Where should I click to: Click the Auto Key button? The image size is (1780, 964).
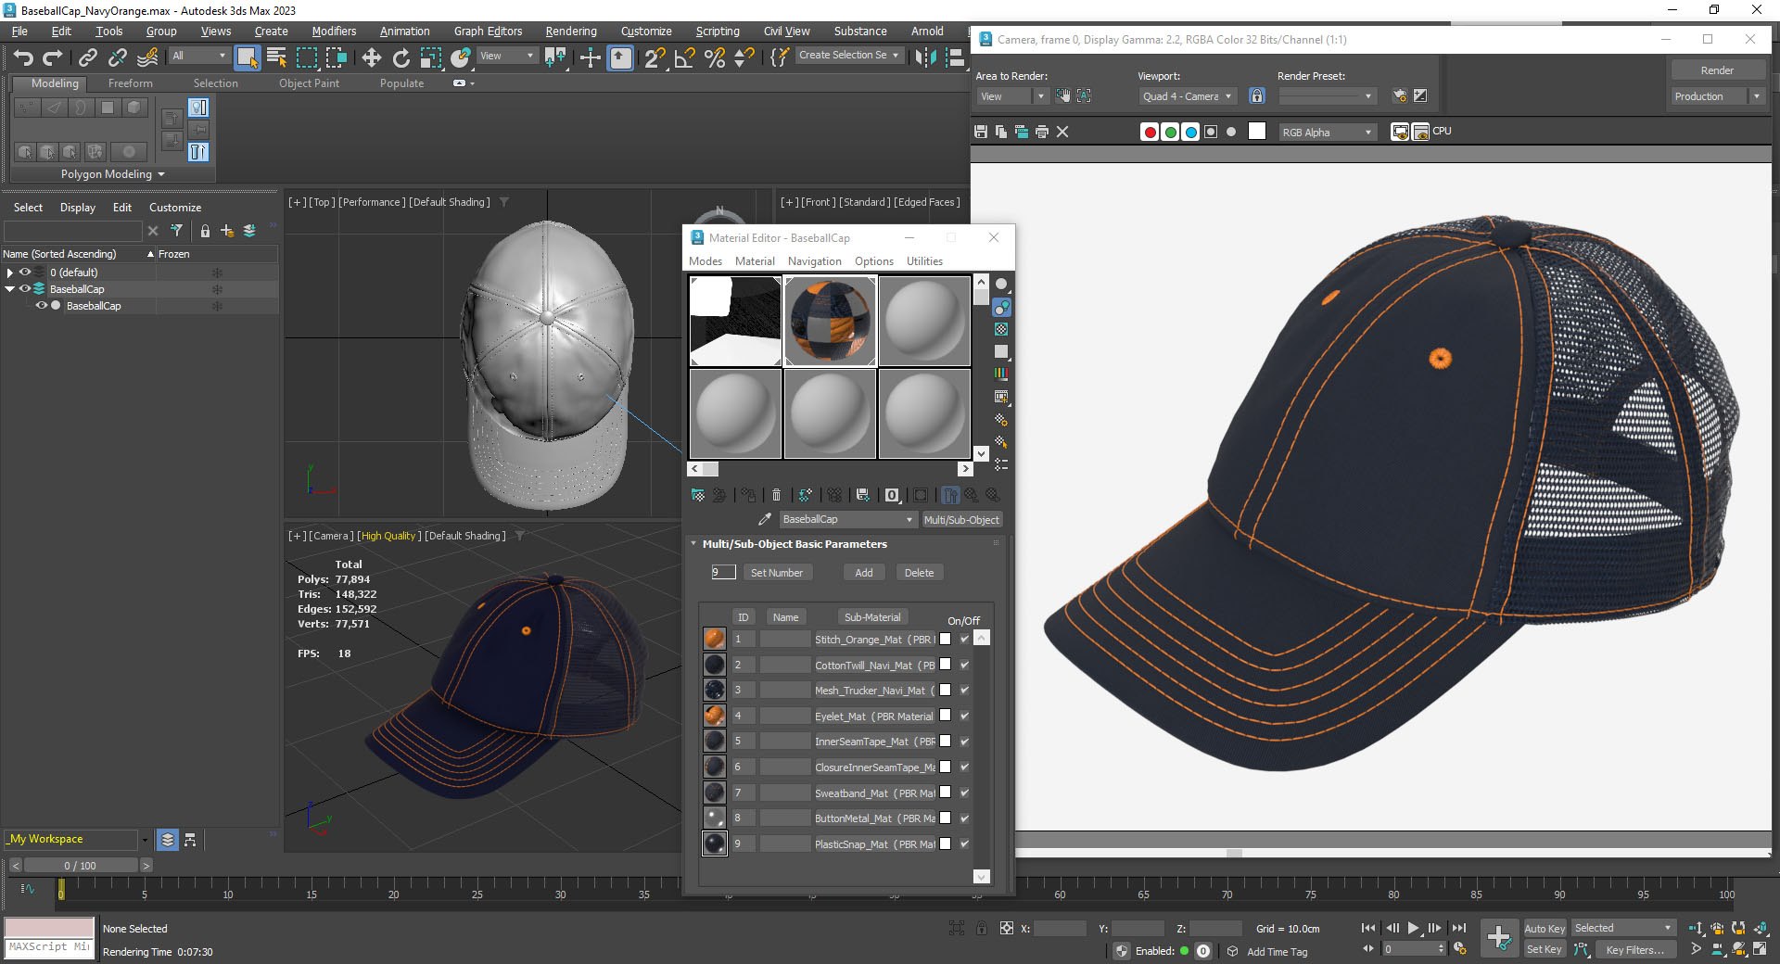1545,928
